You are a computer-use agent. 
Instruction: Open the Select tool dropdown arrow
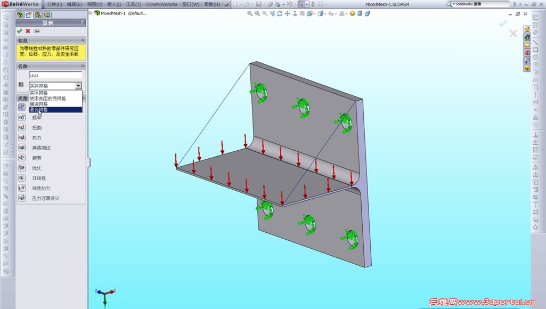tap(307, 5)
